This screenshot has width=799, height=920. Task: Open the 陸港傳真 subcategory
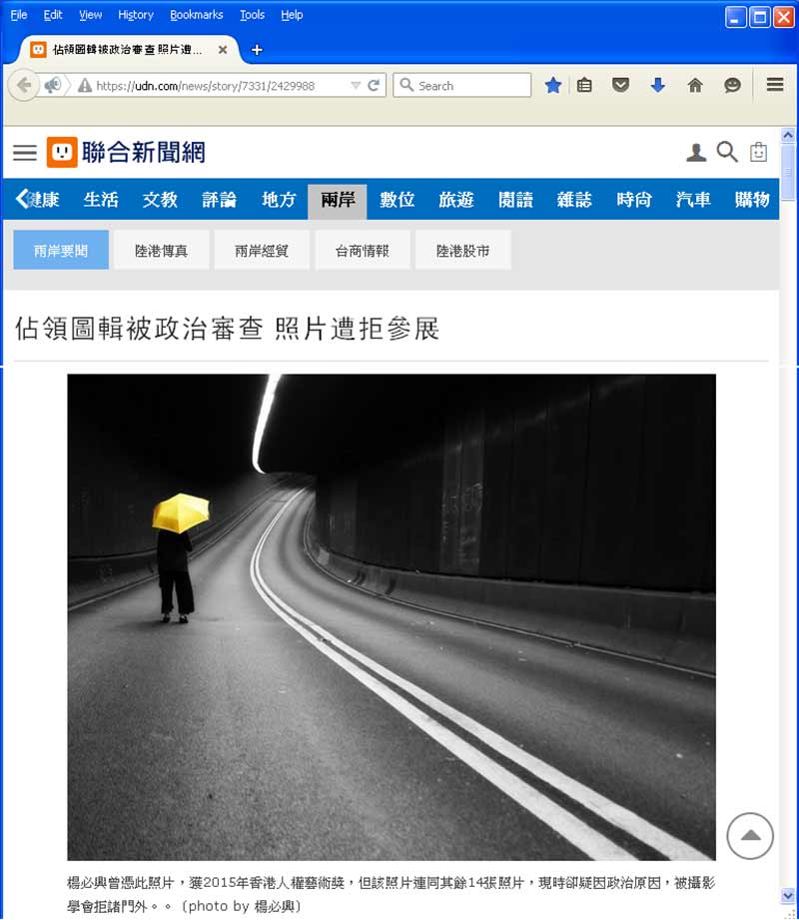(162, 251)
